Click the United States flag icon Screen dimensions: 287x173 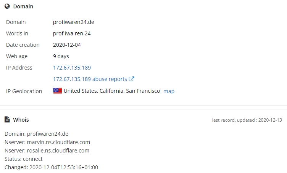58,91
